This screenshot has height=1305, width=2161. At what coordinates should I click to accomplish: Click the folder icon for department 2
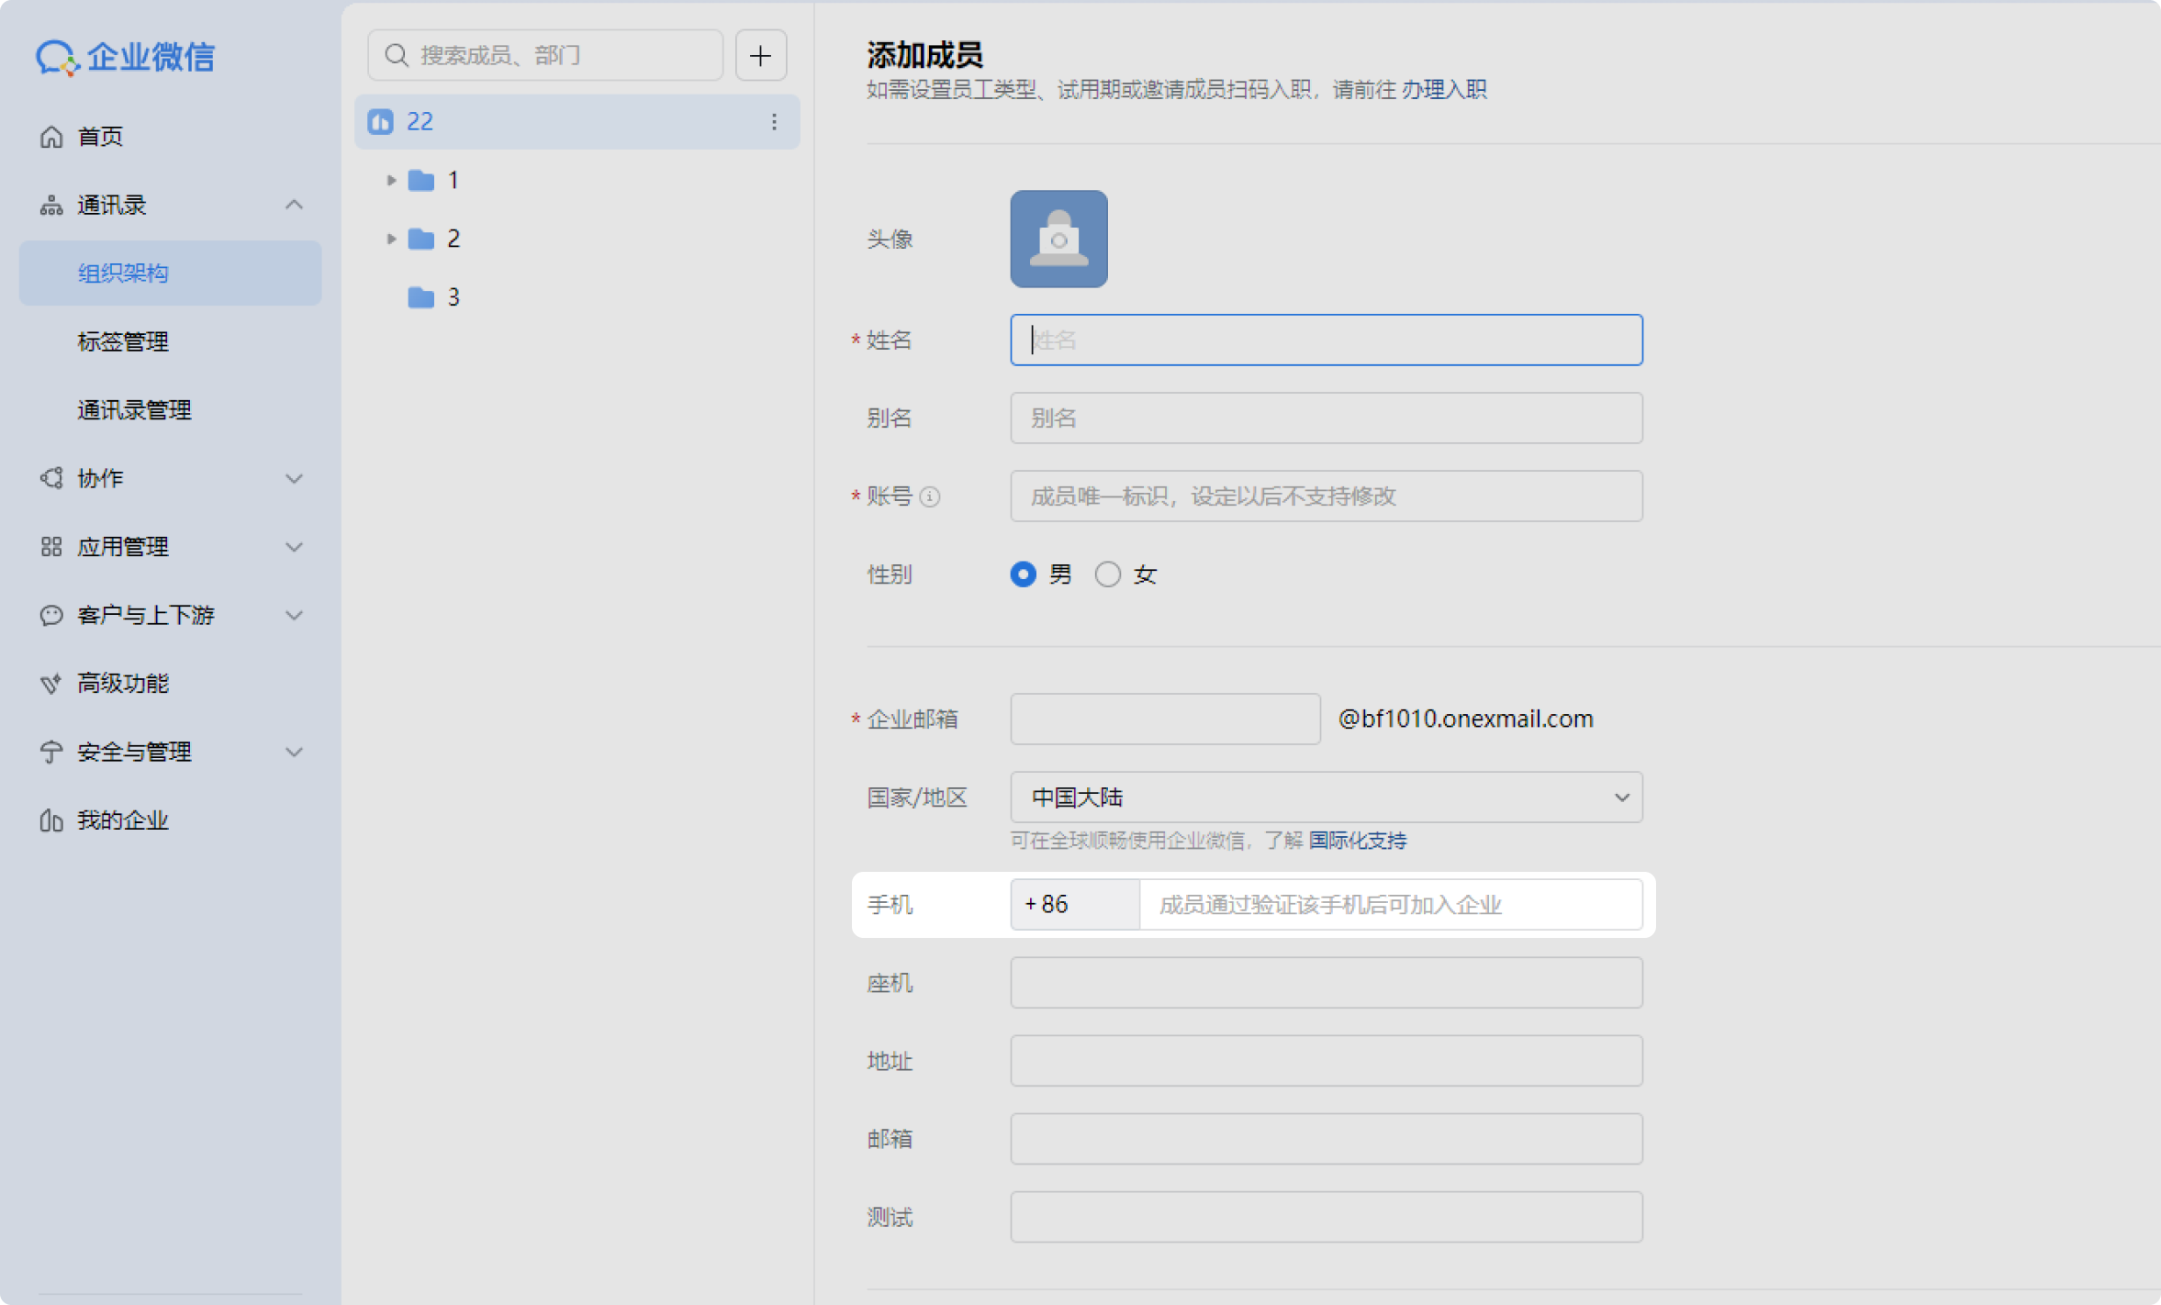click(421, 239)
